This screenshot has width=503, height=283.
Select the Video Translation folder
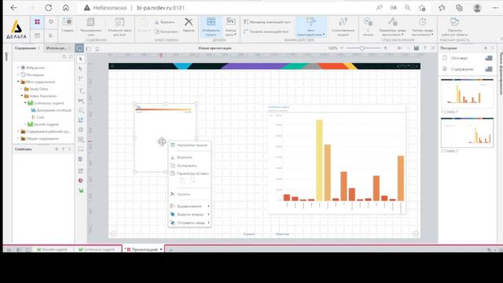click(40, 96)
